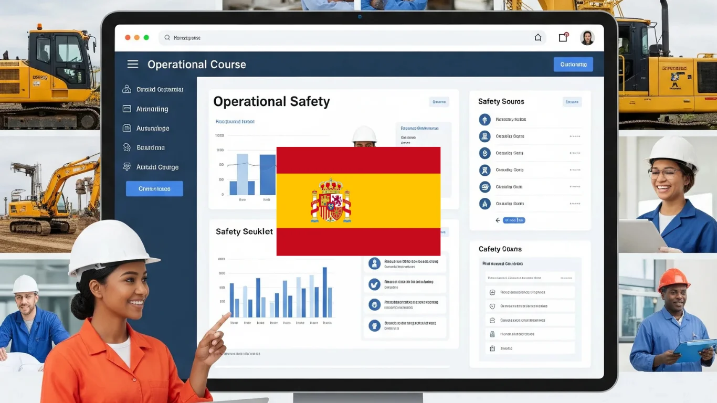Click the blue Quntanang button in header
This screenshot has height=403, width=717.
click(x=573, y=65)
